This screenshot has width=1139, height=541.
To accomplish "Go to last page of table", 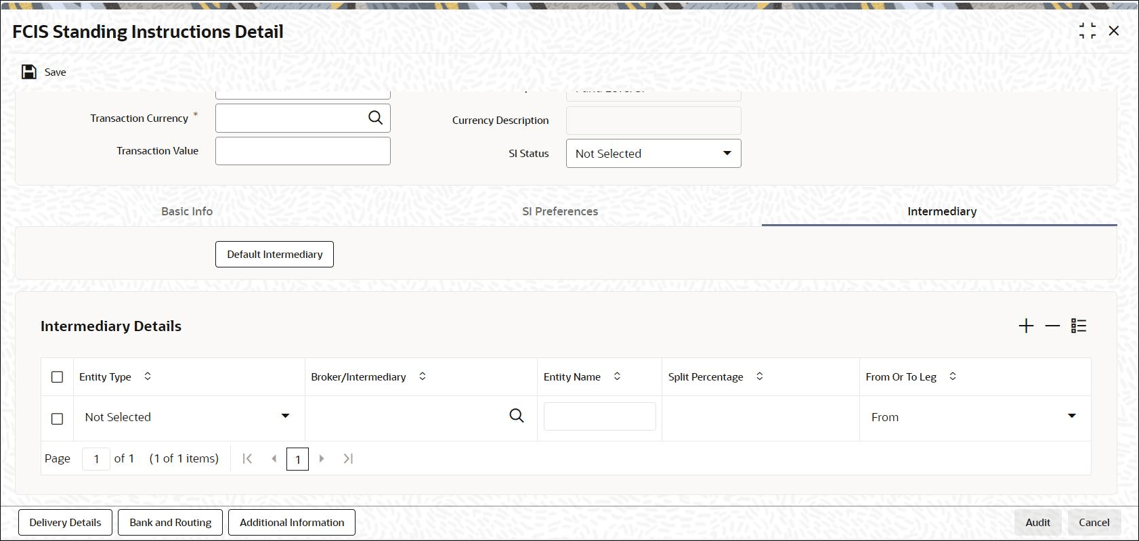I will (348, 459).
